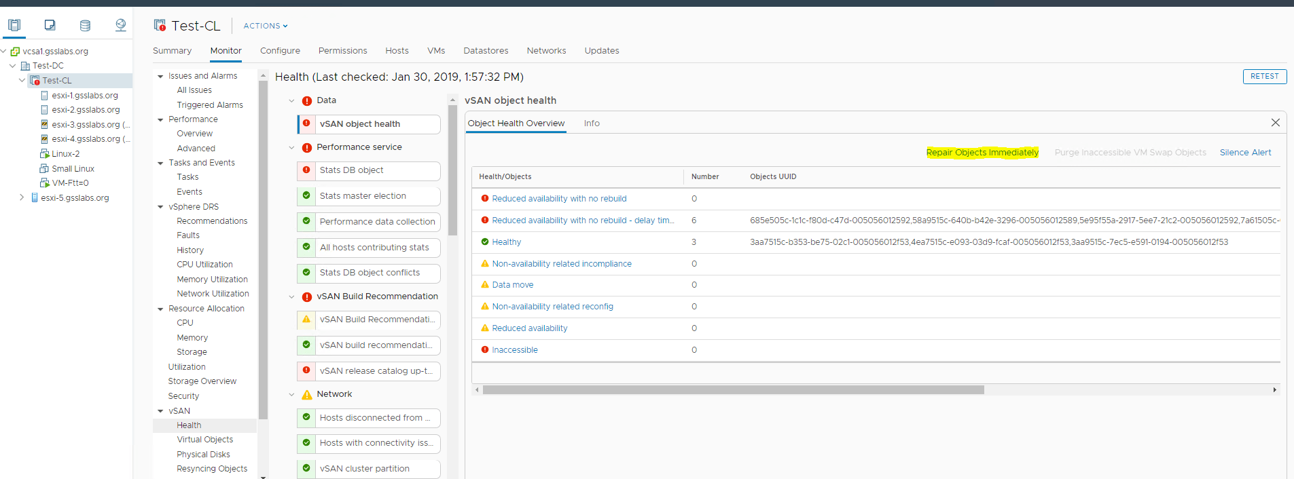Image resolution: width=1294 pixels, height=479 pixels.
Task: Click the Silence Alert link
Action: click(1244, 153)
